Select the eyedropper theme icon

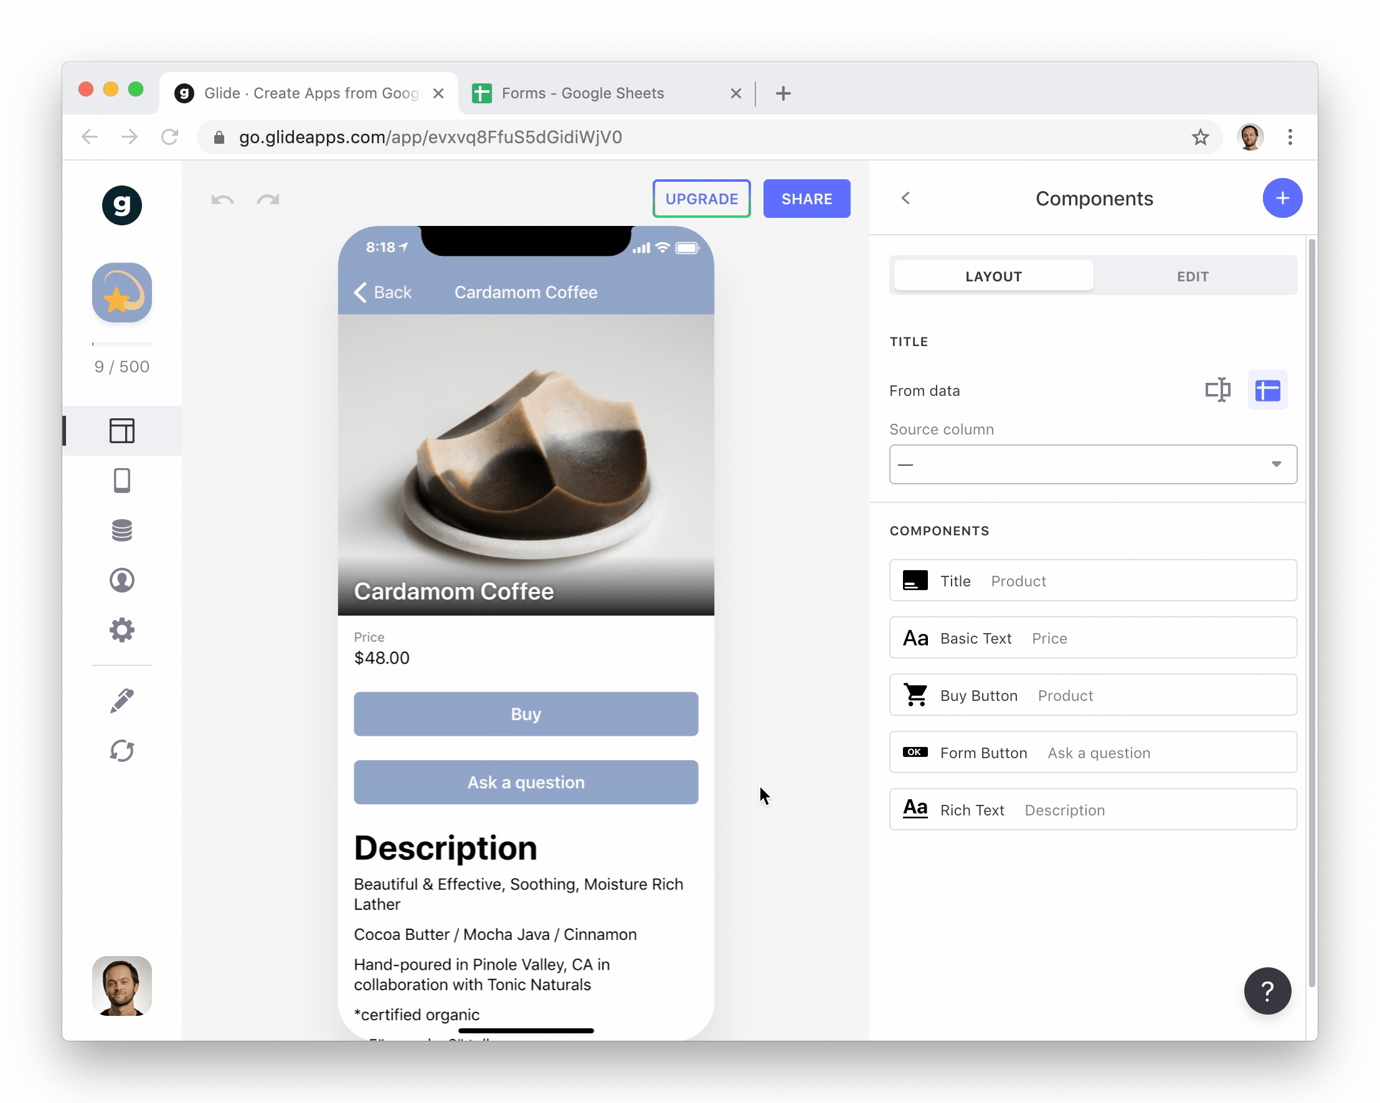[x=121, y=700]
